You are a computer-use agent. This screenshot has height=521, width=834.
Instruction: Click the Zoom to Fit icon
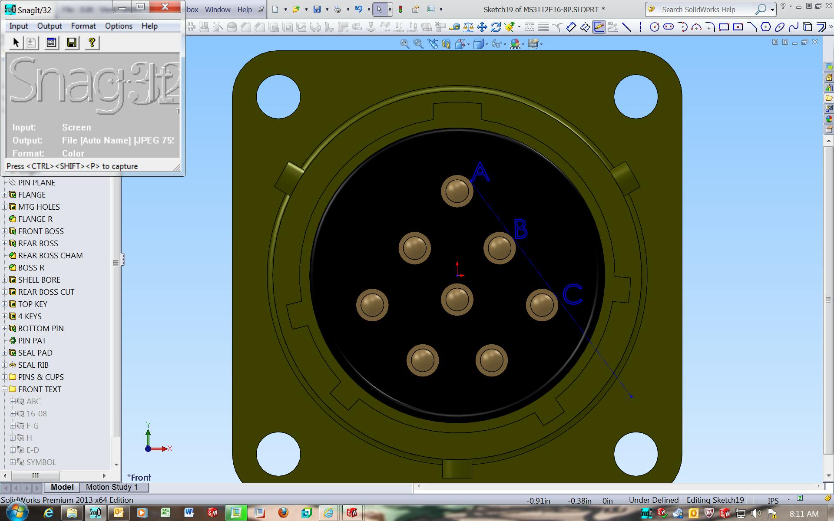click(x=404, y=44)
